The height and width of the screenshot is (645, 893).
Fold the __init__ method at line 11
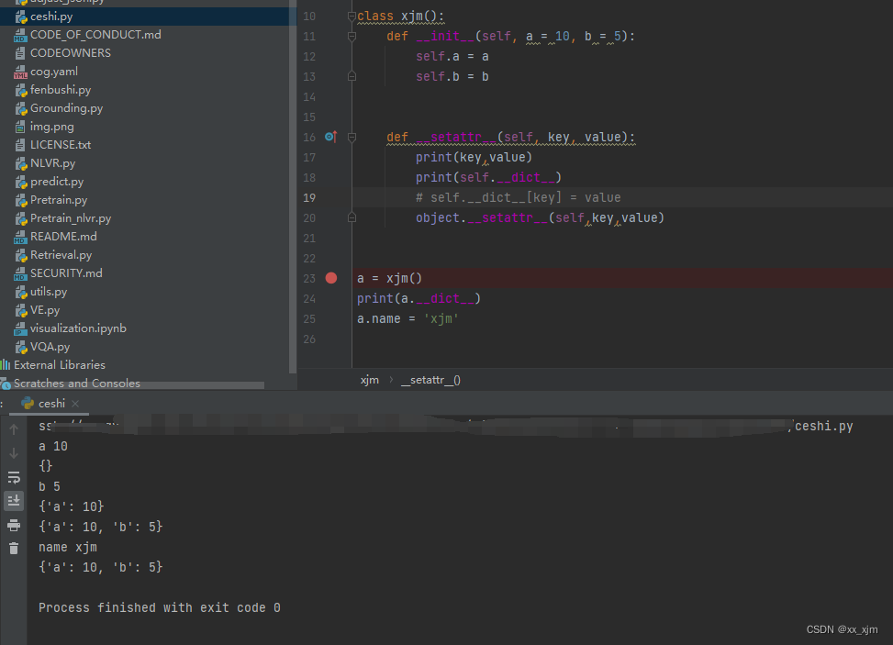pos(352,37)
